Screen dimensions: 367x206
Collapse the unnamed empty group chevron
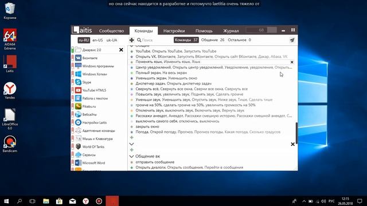131,144
